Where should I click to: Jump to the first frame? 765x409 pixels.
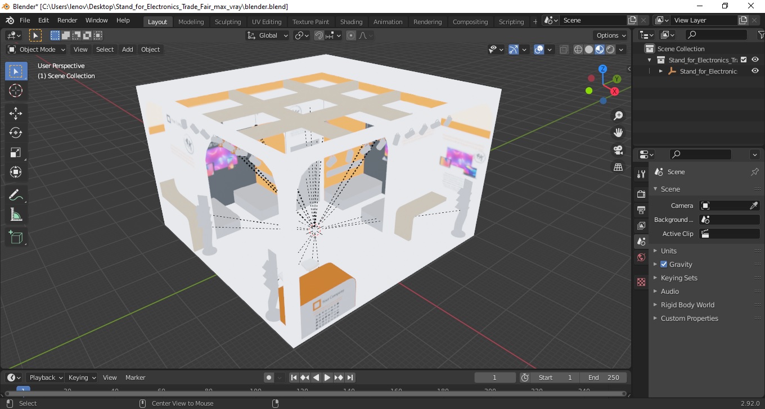pos(294,378)
